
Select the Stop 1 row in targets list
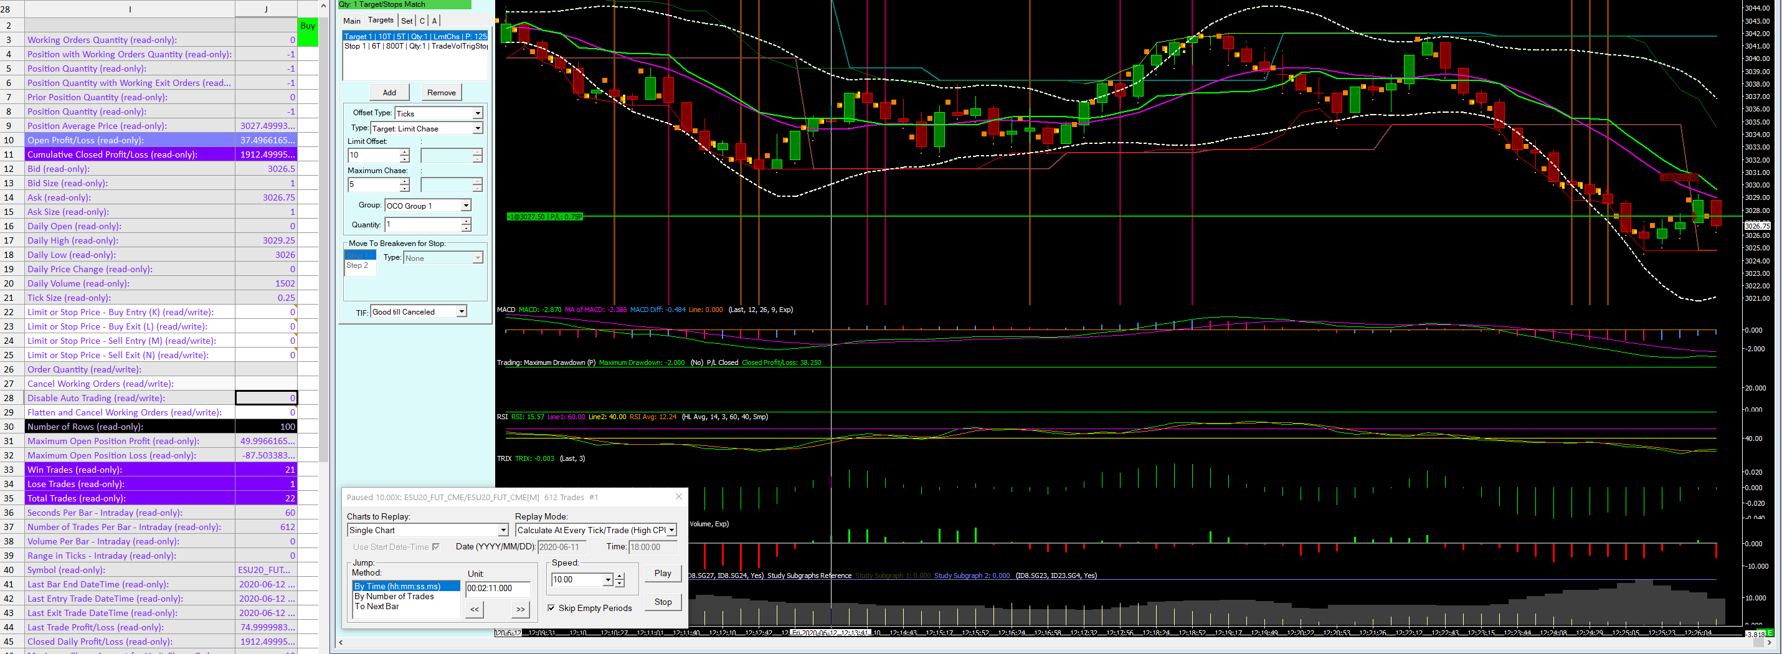[x=415, y=46]
